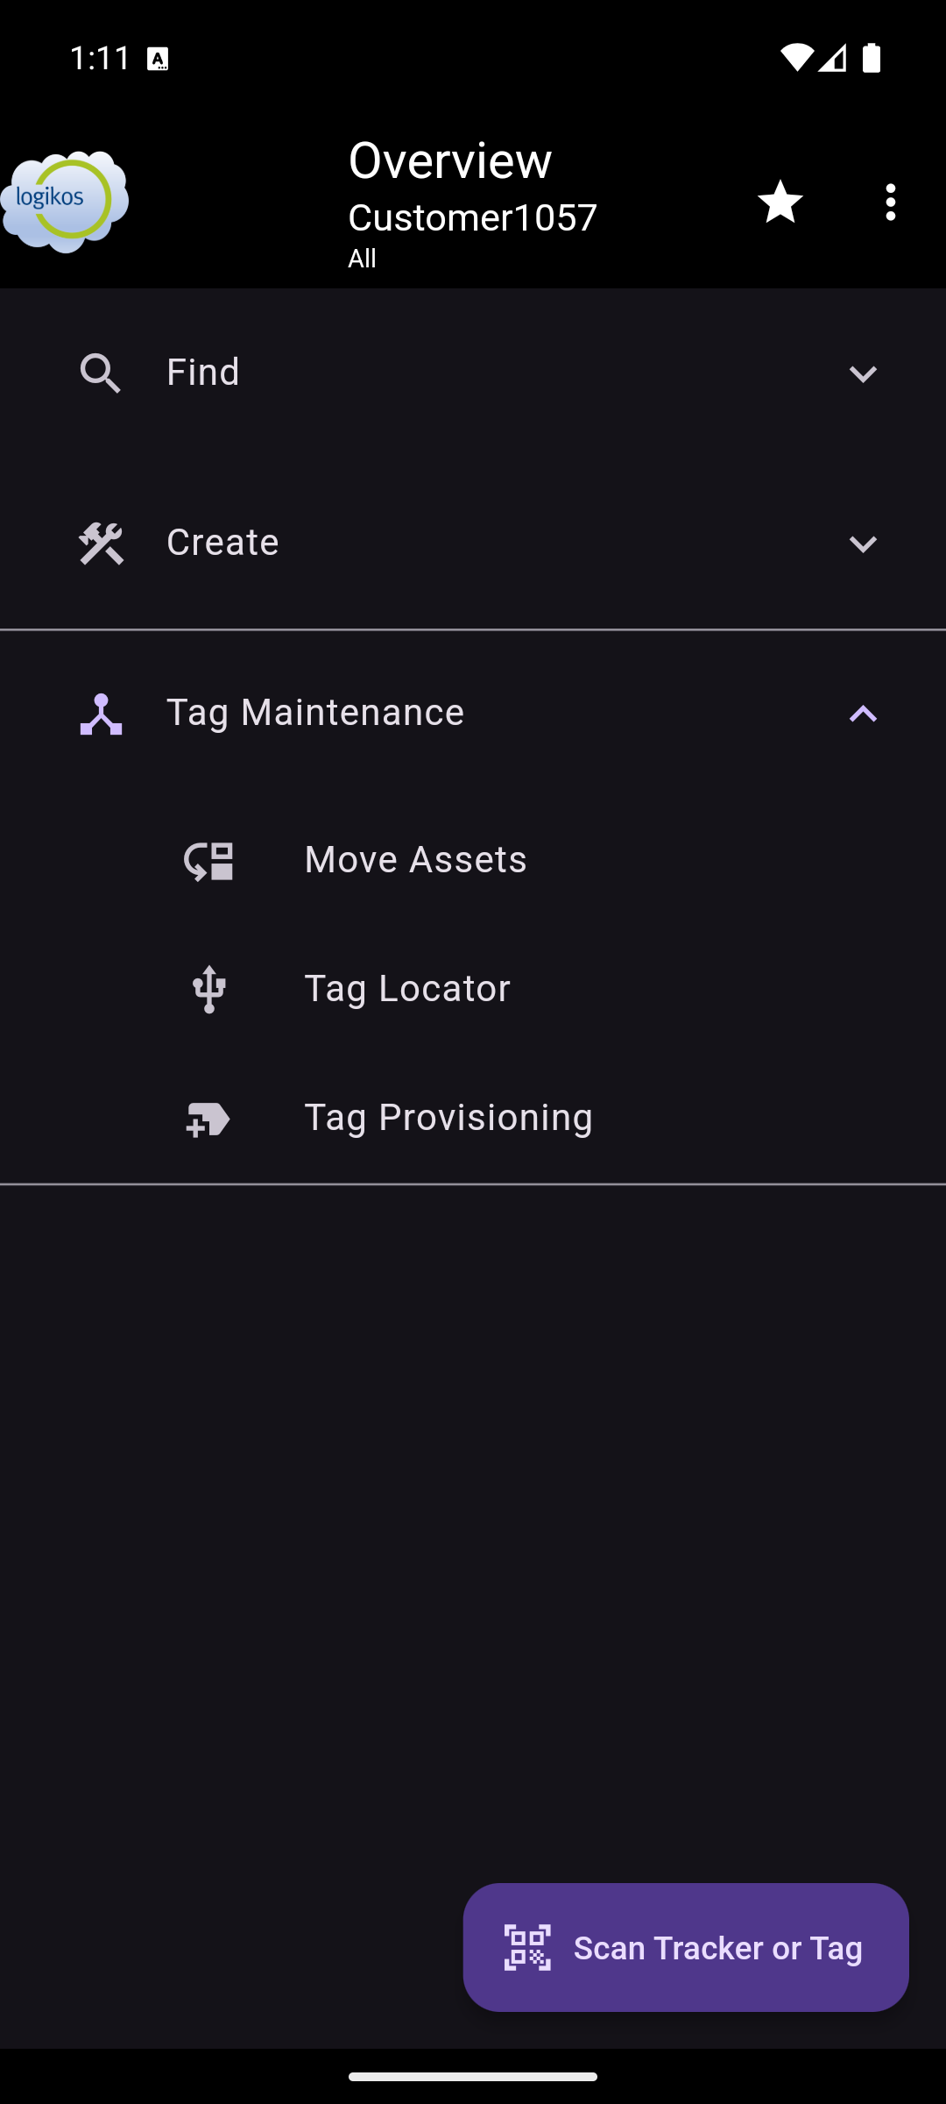Expand the Find section chevron
Viewport: 946px width, 2104px height.
tap(863, 374)
